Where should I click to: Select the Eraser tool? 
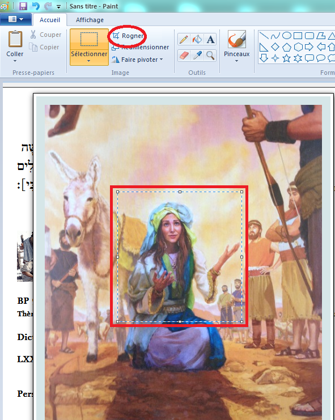[x=184, y=56]
